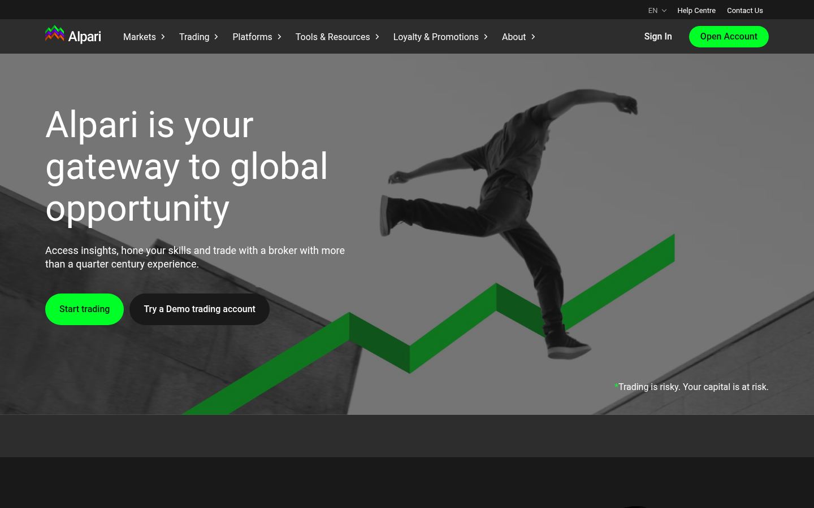Click the Open Account button
This screenshot has width=814, height=508.
[x=729, y=37]
